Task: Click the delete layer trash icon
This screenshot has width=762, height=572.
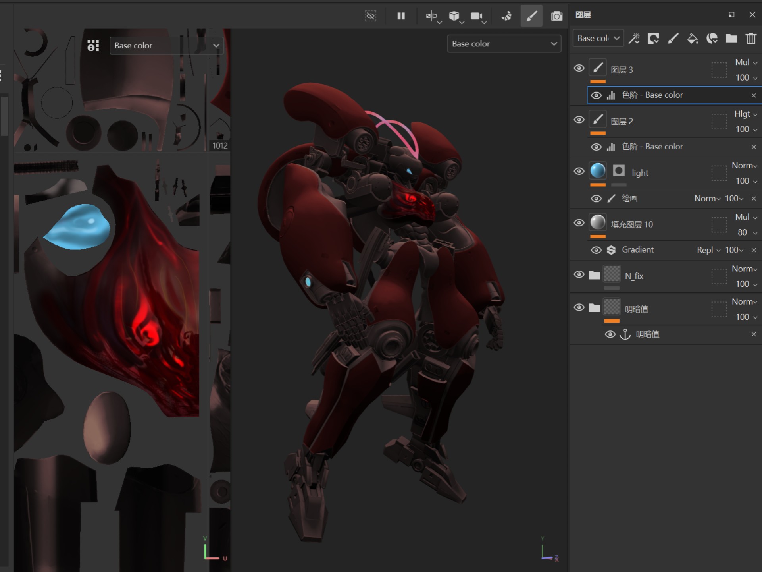Action: click(x=750, y=39)
